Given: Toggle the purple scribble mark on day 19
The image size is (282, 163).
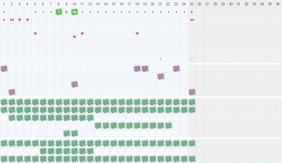Looking at the screenshot, I should (x=145, y=69).
